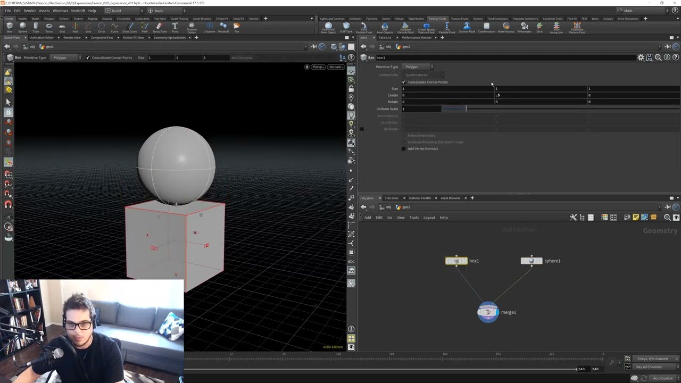Click the Suction Fluid shelf tool
The image size is (681, 383).
click(x=467, y=27)
